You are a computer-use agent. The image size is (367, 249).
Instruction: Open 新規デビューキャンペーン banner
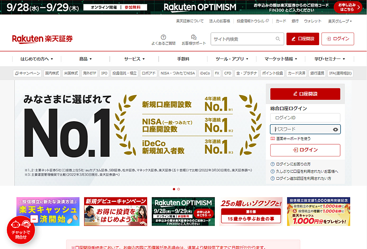pyautogui.click(x=115, y=212)
